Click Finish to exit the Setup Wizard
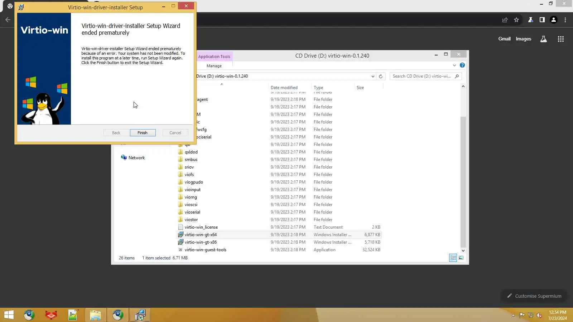 [143, 133]
